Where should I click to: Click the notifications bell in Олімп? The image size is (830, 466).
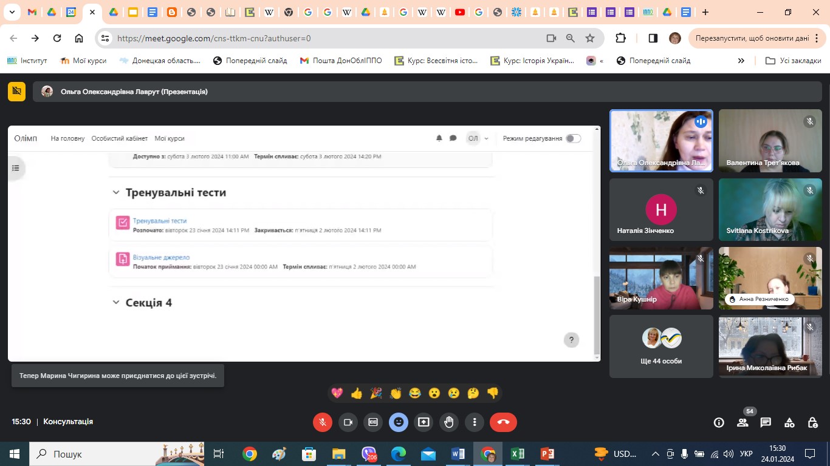click(x=439, y=138)
